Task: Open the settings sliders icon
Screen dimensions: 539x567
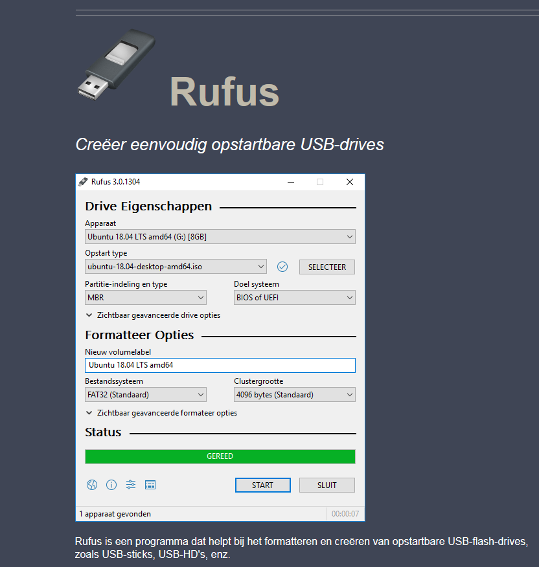Action: tap(131, 485)
